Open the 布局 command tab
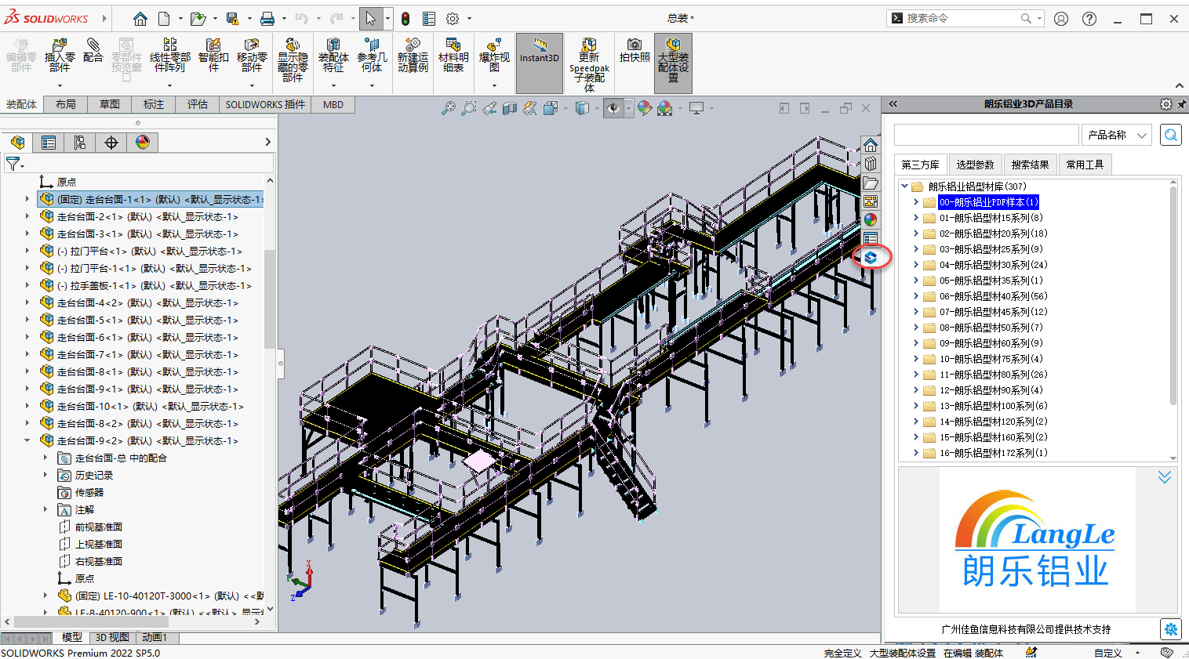The width and height of the screenshot is (1189, 659). [x=66, y=104]
